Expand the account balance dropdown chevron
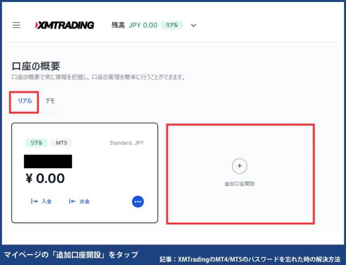Screen dimensions: 346x265 194,25
